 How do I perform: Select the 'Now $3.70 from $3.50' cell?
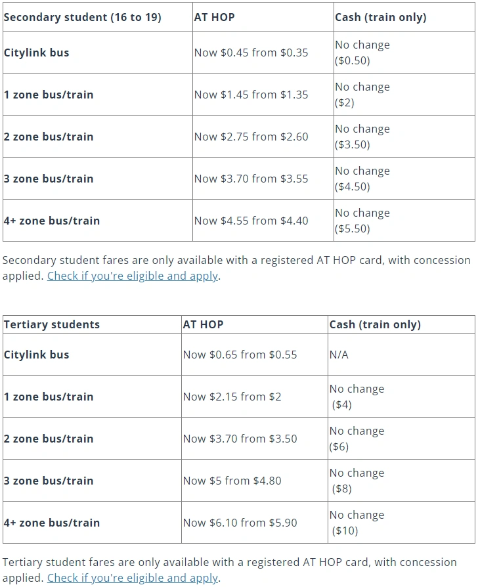point(240,439)
